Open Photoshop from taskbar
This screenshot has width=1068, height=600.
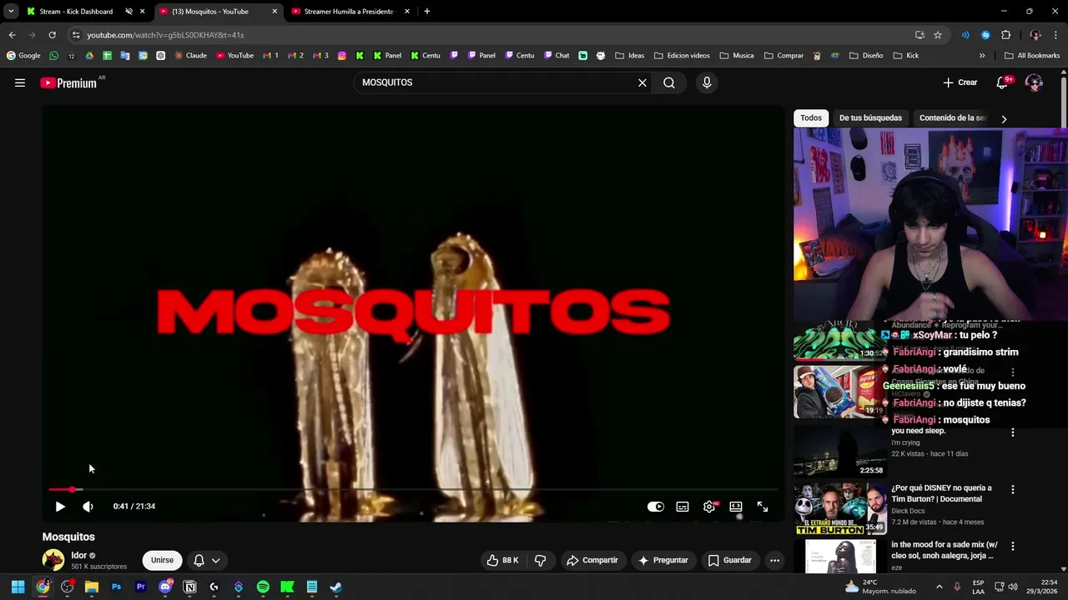pyautogui.click(x=116, y=587)
